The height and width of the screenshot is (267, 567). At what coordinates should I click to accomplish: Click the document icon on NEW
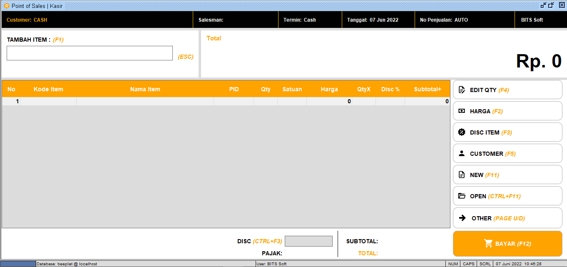[461, 175]
